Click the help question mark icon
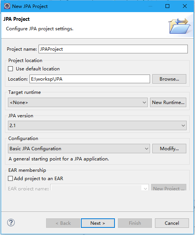This screenshot has height=235, width=195. point(11,223)
